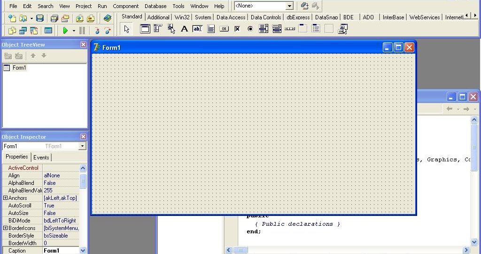Click the Open file folder icon
This screenshot has width=481, height=254.
coord(23,18)
